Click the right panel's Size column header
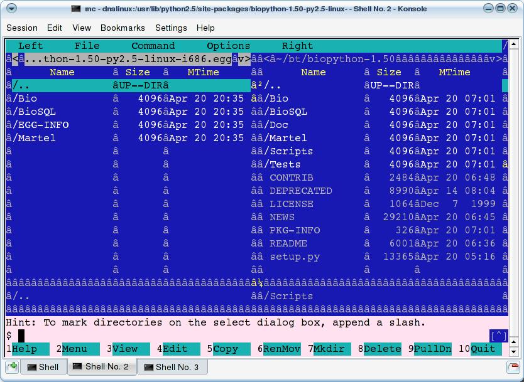 tap(389, 72)
